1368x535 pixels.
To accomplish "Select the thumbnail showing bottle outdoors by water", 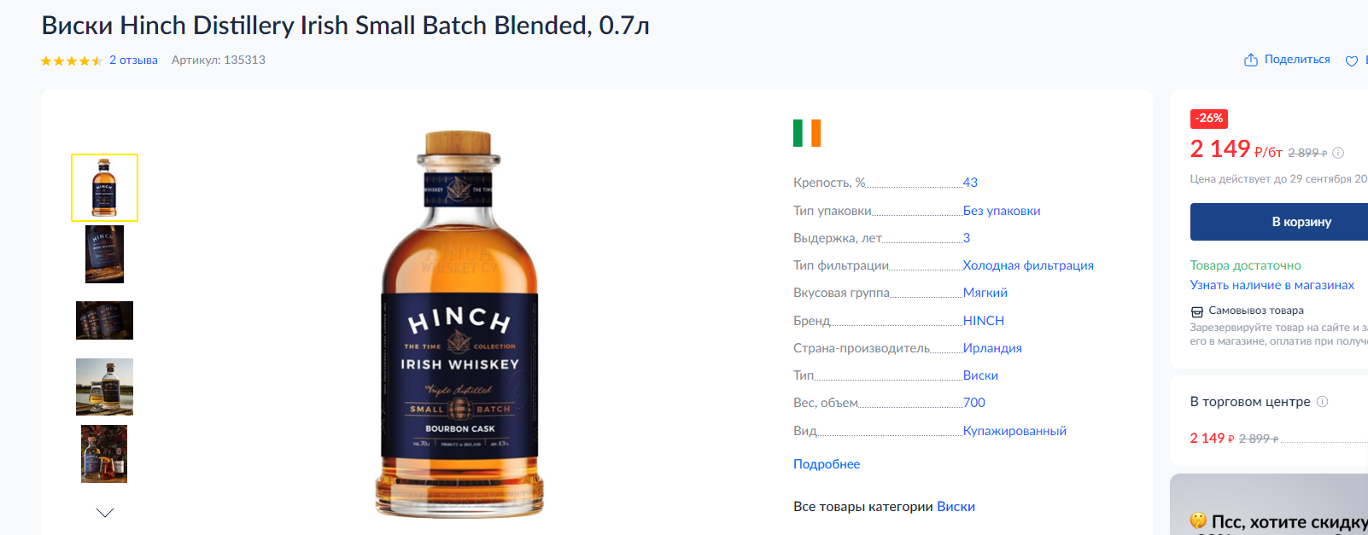I will (x=104, y=387).
